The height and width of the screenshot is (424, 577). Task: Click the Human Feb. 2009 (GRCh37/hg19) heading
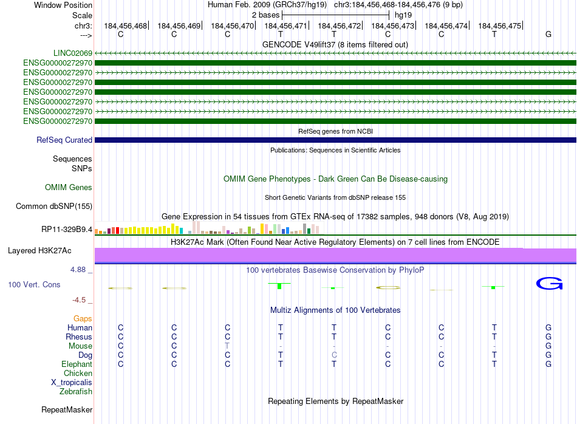pos(267,5)
